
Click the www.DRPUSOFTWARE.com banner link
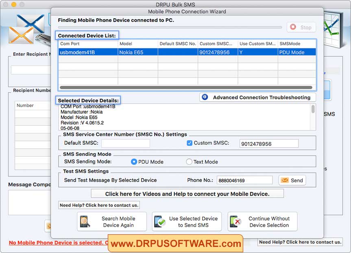[x=176, y=243]
